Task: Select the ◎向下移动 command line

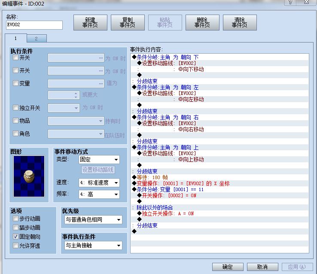Action: pos(220,69)
